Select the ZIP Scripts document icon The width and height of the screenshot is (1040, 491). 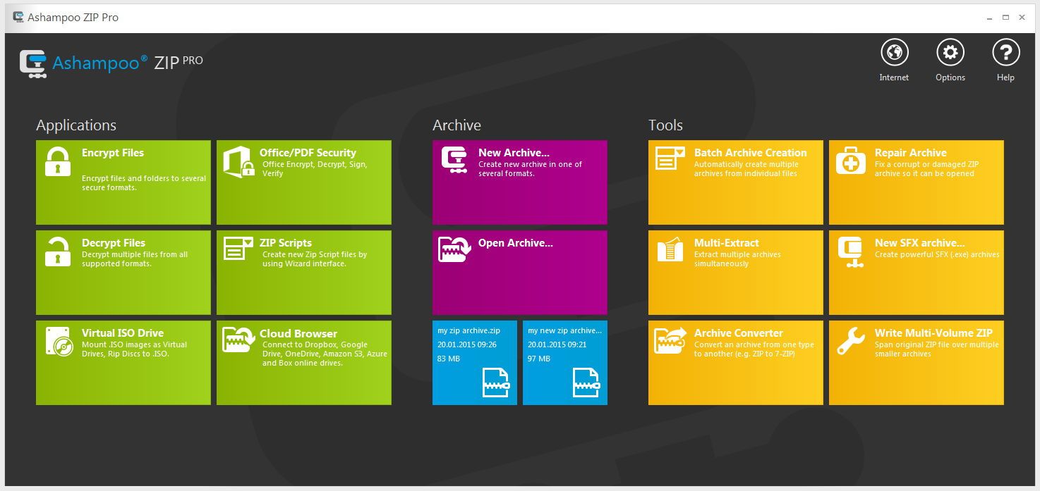coord(238,251)
